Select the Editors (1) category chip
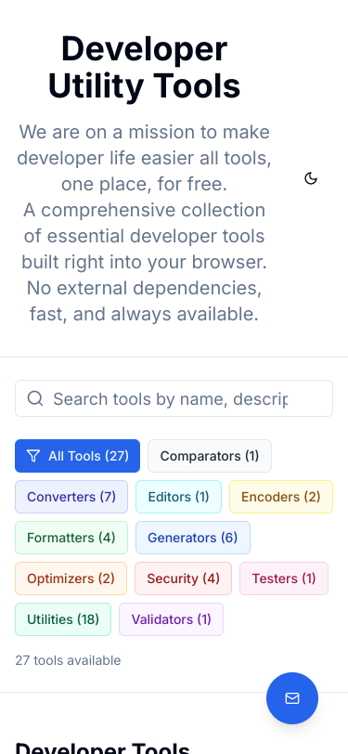Viewport: 348px width, 754px height. click(178, 497)
